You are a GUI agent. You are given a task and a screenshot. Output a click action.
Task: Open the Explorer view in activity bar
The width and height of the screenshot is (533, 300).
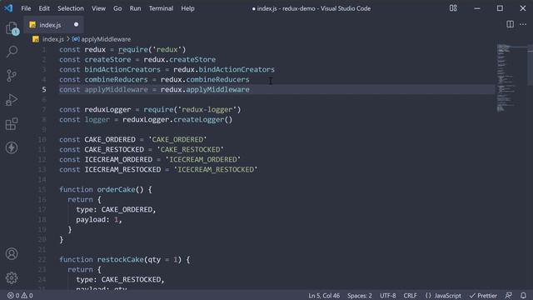coord(12,28)
